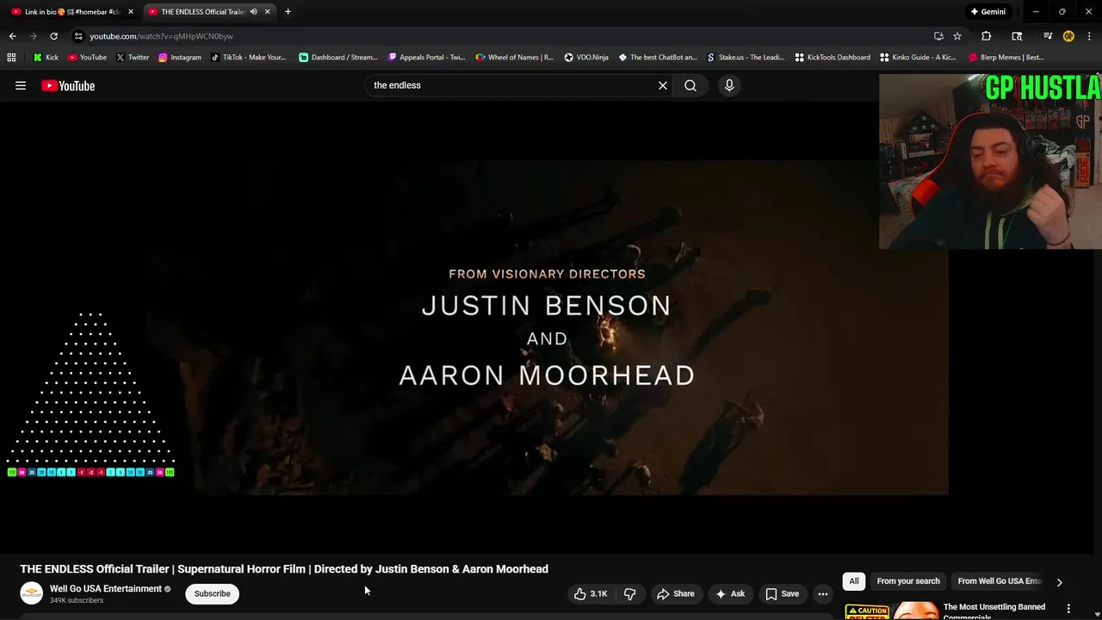Open the Ask AI button
Viewport: 1102px width, 620px height.
tap(730, 593)
